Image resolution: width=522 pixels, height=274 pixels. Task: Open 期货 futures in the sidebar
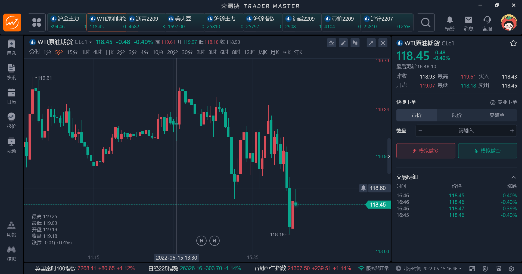click(11, 229)
